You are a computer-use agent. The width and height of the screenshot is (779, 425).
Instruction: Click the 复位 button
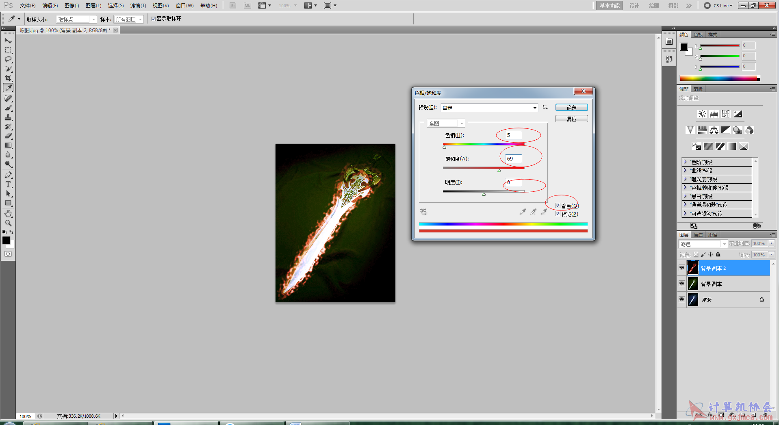[571, 119]
